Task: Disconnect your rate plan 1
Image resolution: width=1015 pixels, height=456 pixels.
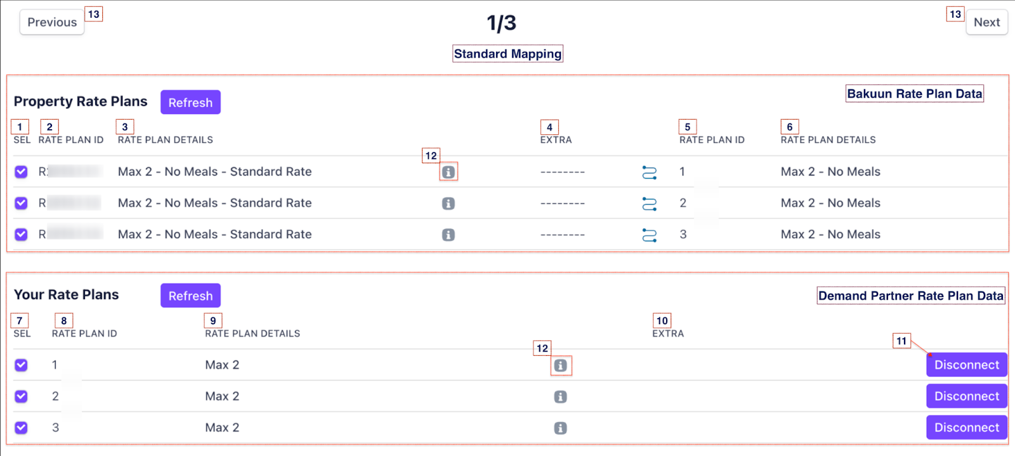Action: [966, 365]
